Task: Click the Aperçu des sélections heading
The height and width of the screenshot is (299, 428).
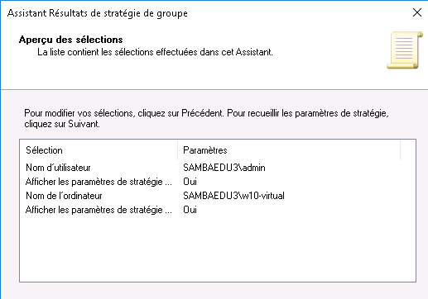Action: tap(71, 40)
